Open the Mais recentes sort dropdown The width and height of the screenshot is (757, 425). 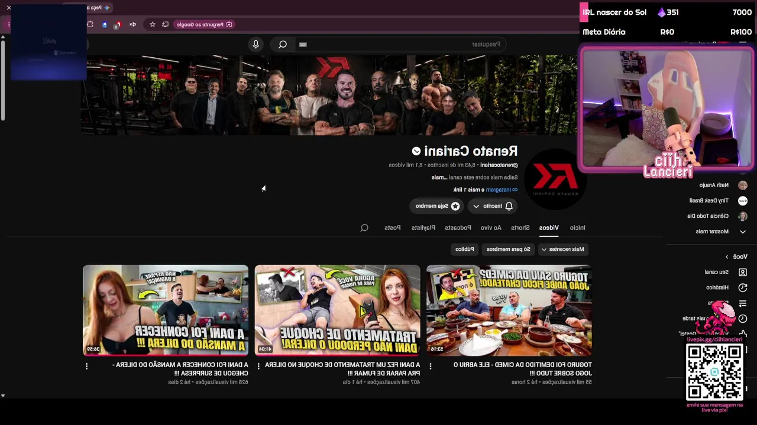point(562,249)
